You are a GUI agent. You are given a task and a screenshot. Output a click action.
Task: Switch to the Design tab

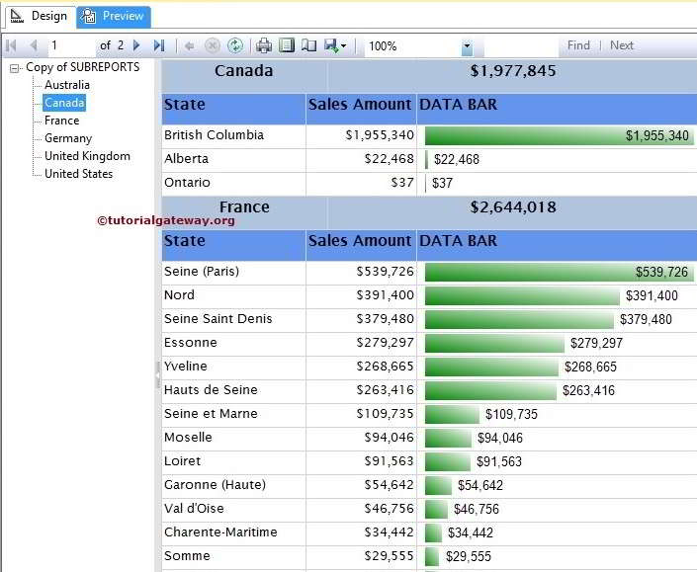[40, 17]
